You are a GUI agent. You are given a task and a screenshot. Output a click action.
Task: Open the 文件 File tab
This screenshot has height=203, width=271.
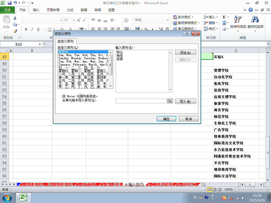[x=7, y=10]
